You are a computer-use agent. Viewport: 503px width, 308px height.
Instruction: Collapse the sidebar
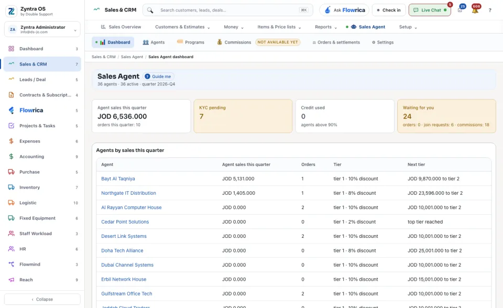[x=42, y=299]
